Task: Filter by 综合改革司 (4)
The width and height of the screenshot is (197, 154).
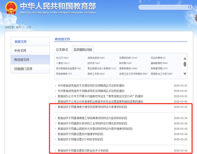Action: coord(158,58)
